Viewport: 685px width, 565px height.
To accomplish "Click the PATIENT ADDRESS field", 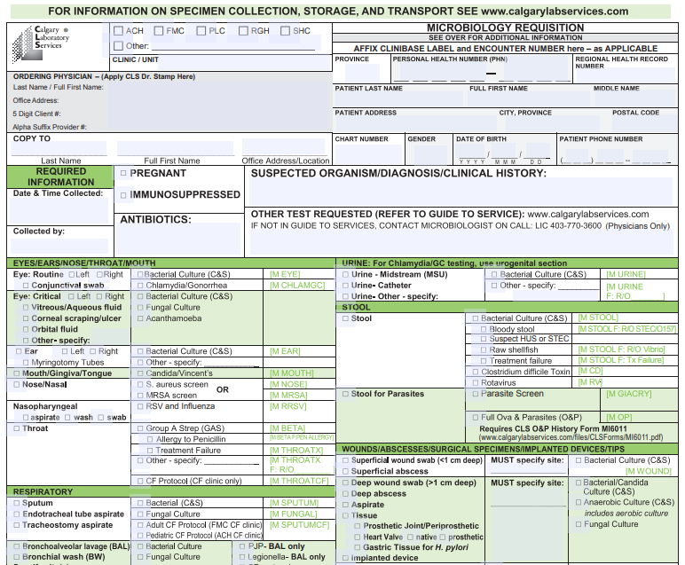I will [x=415, y=123].
